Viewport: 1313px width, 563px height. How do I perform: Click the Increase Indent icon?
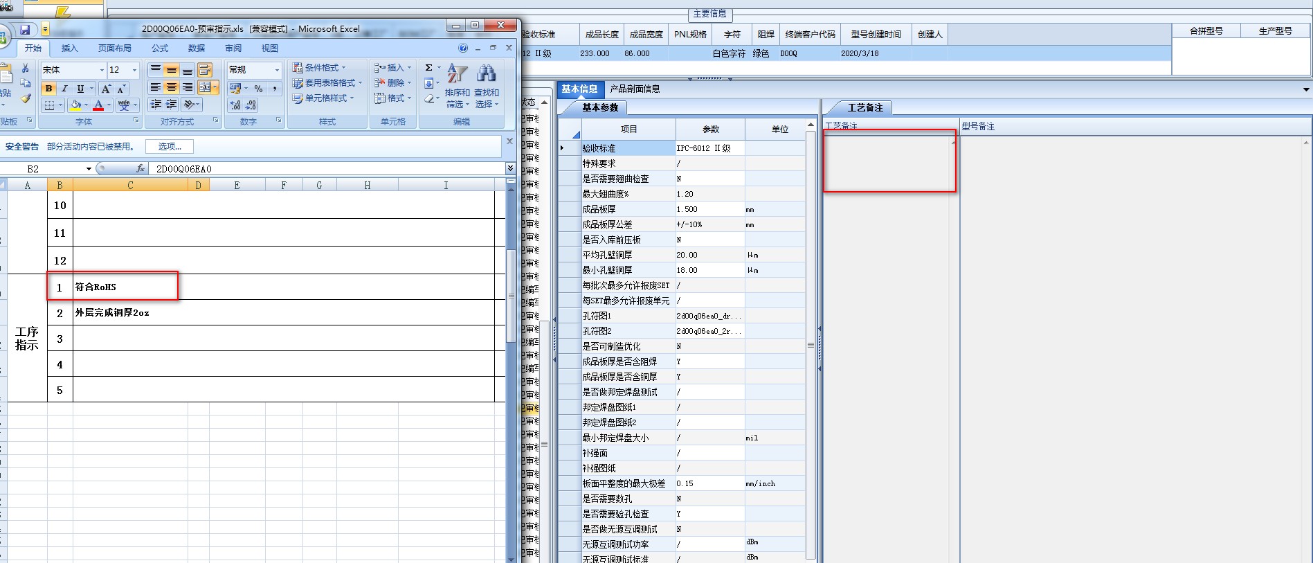[171, 104]
